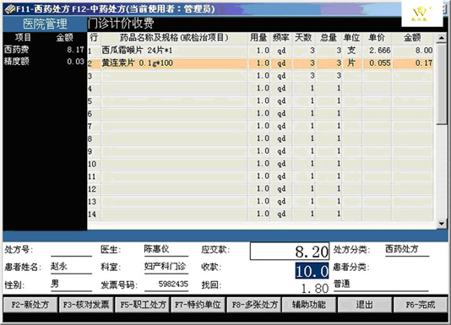
Task: Click the scroll down arrow of the grid
Action: (x=441, y=223)
